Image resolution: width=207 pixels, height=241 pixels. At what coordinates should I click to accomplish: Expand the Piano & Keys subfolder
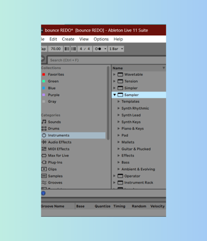point(119,128)
